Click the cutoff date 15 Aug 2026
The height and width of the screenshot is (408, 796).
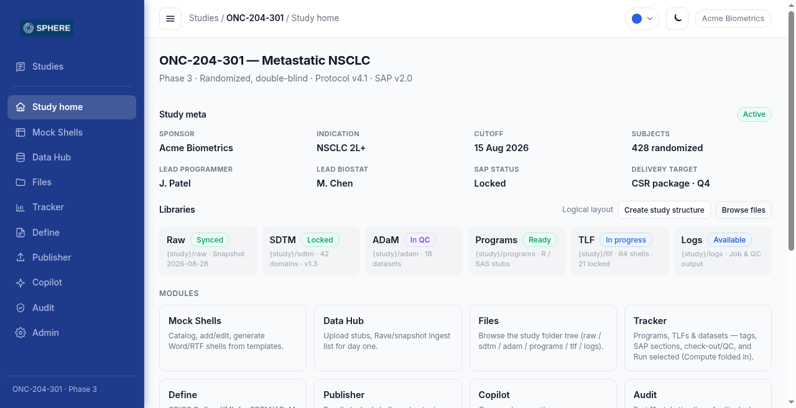501,148
